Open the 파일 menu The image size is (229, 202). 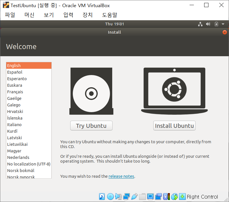tap(10, 15)
